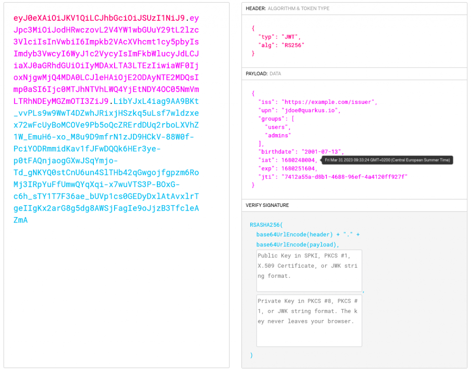This screenshot has width=471, height=372.
Task: Select the HEADER: ALGORITHM & TOKEN TYPE heading
Action: pyautogui.click(x=287, y=9)
